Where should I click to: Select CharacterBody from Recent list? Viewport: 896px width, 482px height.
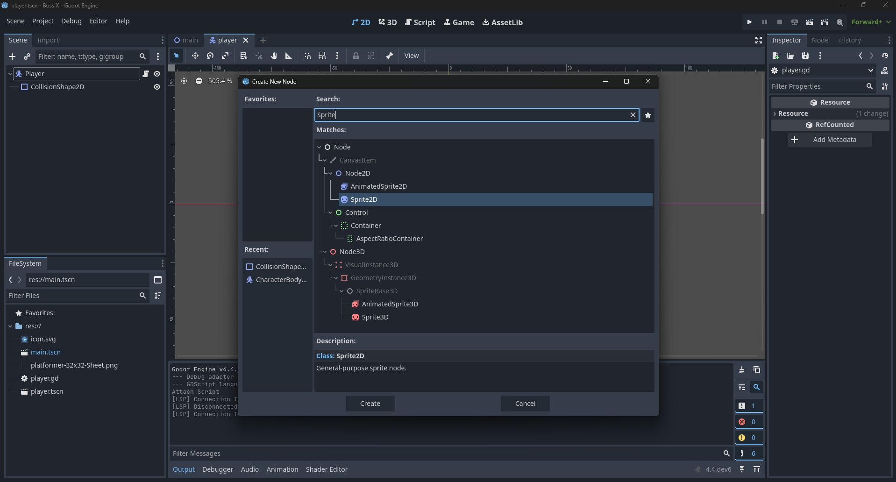click(x=277, y=280)
